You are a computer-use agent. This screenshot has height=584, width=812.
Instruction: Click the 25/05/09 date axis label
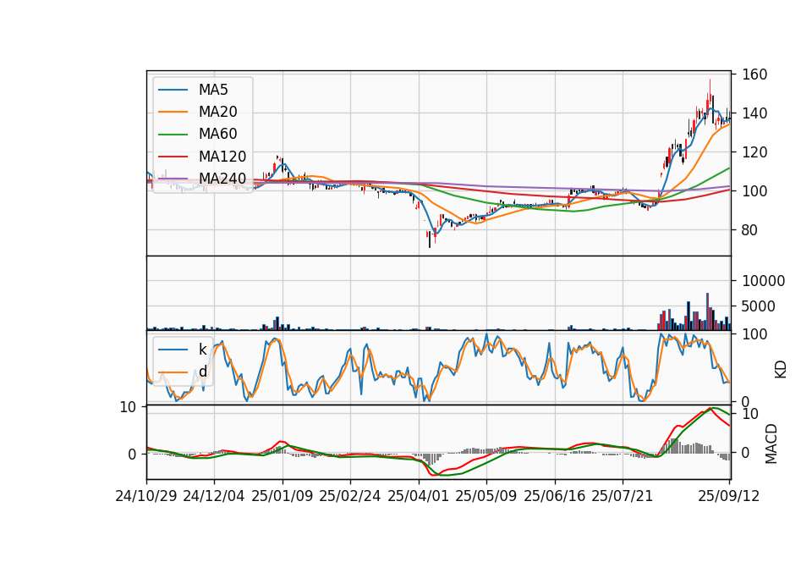pyautogui.click(x=486, y=496)
